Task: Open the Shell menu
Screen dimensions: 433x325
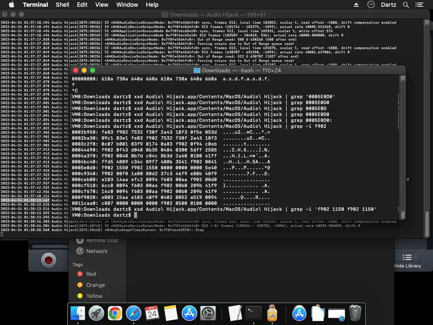Action: tap(63, 5)
